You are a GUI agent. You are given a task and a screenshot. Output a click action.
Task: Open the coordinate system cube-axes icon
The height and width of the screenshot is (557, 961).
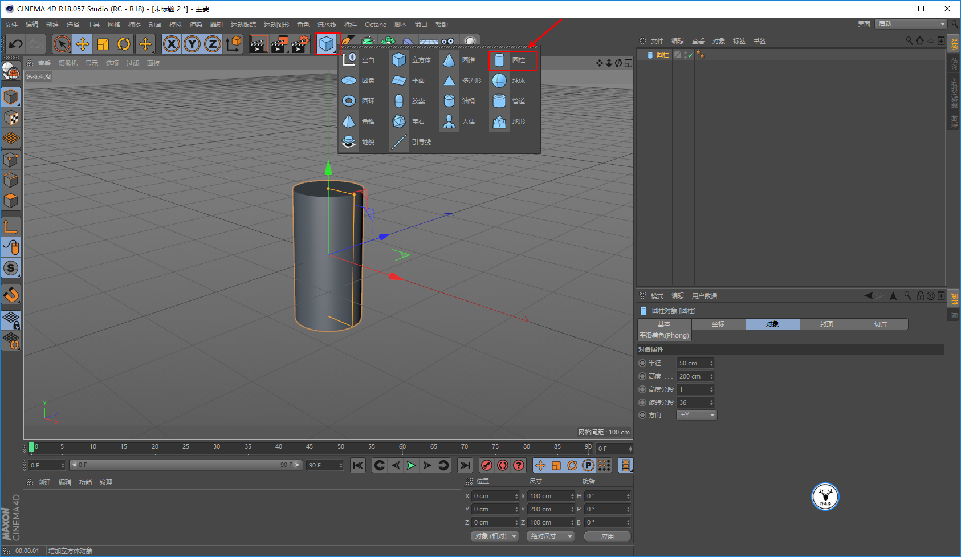click(233, 44)
